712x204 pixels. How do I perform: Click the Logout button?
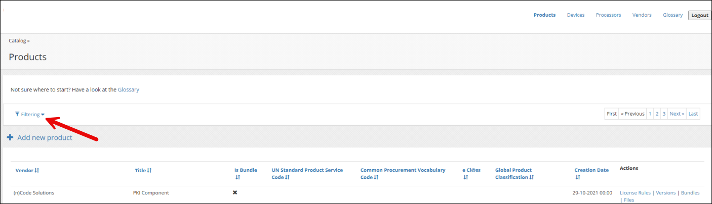tap(700, 15)
